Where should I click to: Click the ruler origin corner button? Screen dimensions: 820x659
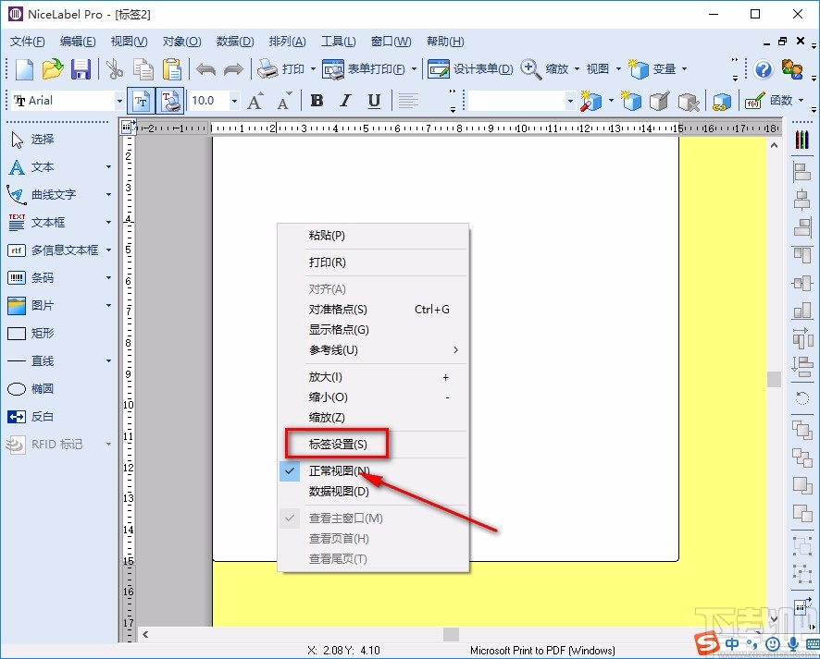pyautogui.click(x=126, y=127)
